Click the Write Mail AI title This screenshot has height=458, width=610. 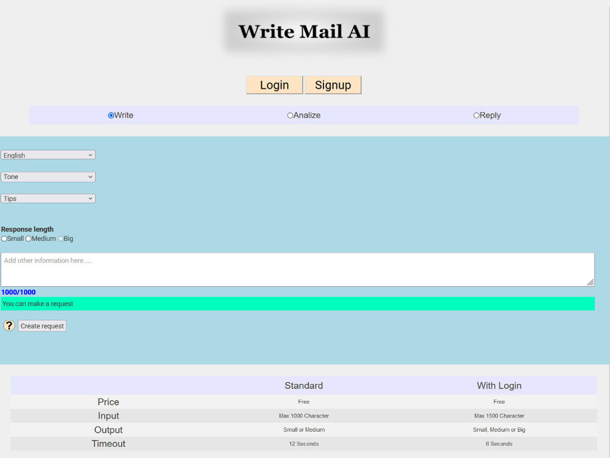coord(304,32)
